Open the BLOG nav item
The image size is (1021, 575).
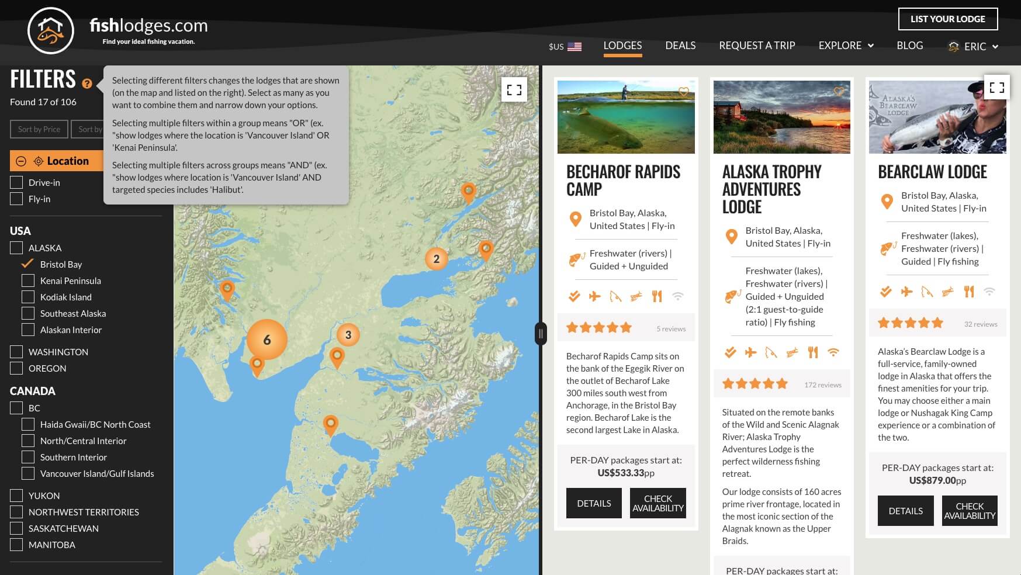(910, 46)
